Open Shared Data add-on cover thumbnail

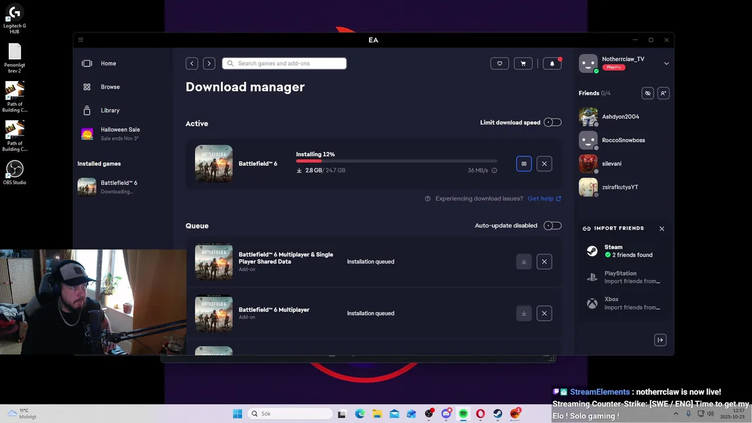(x=214, y=263)
